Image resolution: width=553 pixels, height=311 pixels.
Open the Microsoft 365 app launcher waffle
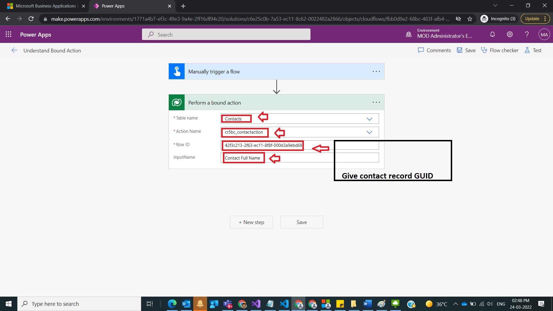click(x=9, y=34)
